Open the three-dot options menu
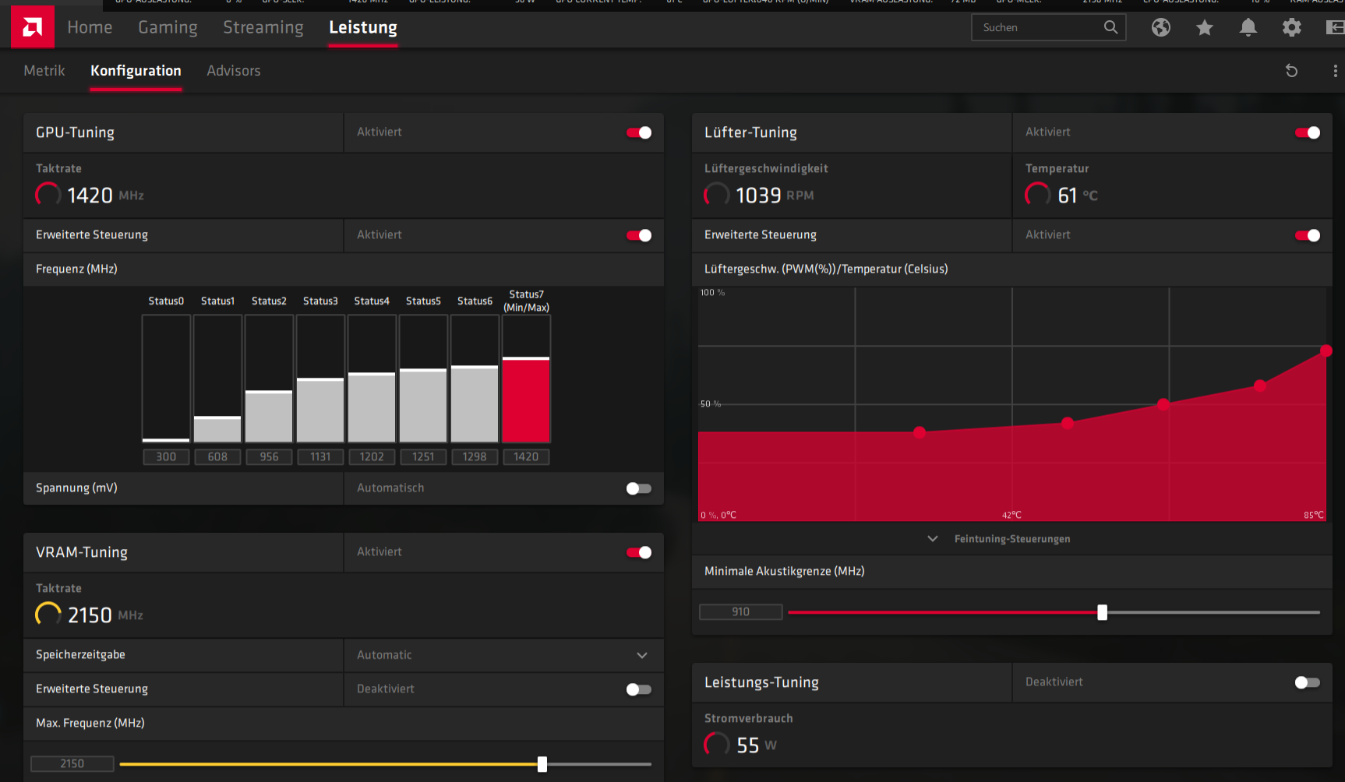Screen dimensions: 1345x782 click(x=1335, y=71)
